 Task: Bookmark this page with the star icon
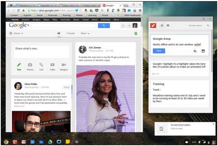(x=80, y=11)
